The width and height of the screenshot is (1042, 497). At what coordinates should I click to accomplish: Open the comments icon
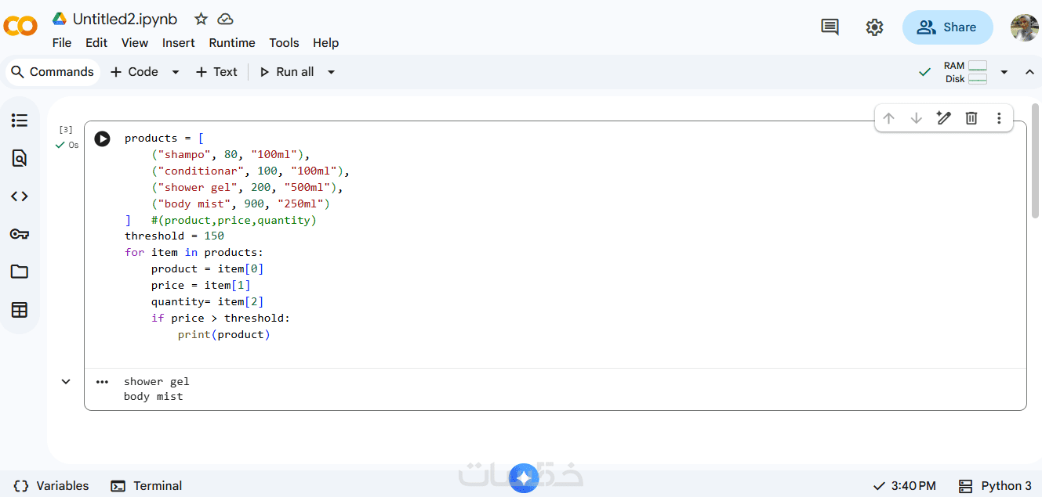click(x=830, y=27)
